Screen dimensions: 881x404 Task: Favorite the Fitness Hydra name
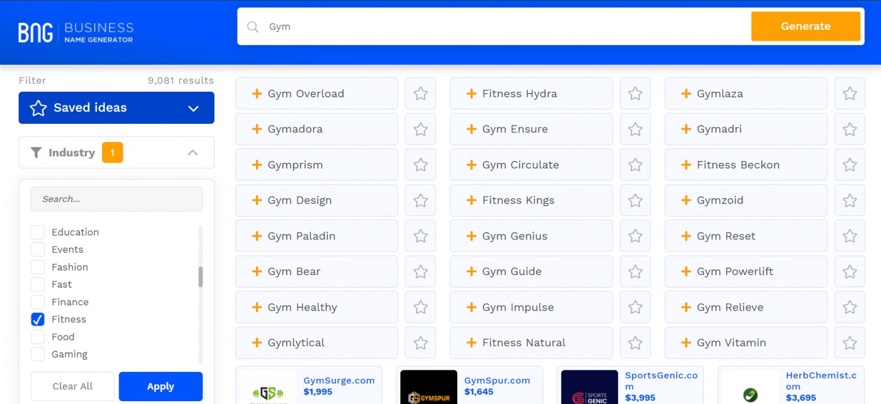[635, 93]
